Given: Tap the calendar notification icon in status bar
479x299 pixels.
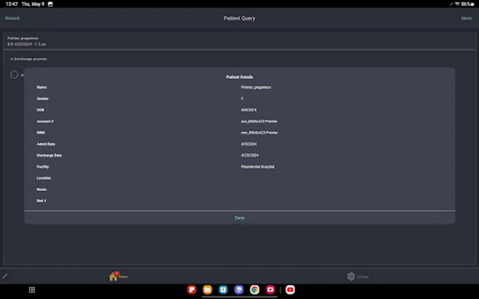Looking at the screenshot, I should pos(50,4).
